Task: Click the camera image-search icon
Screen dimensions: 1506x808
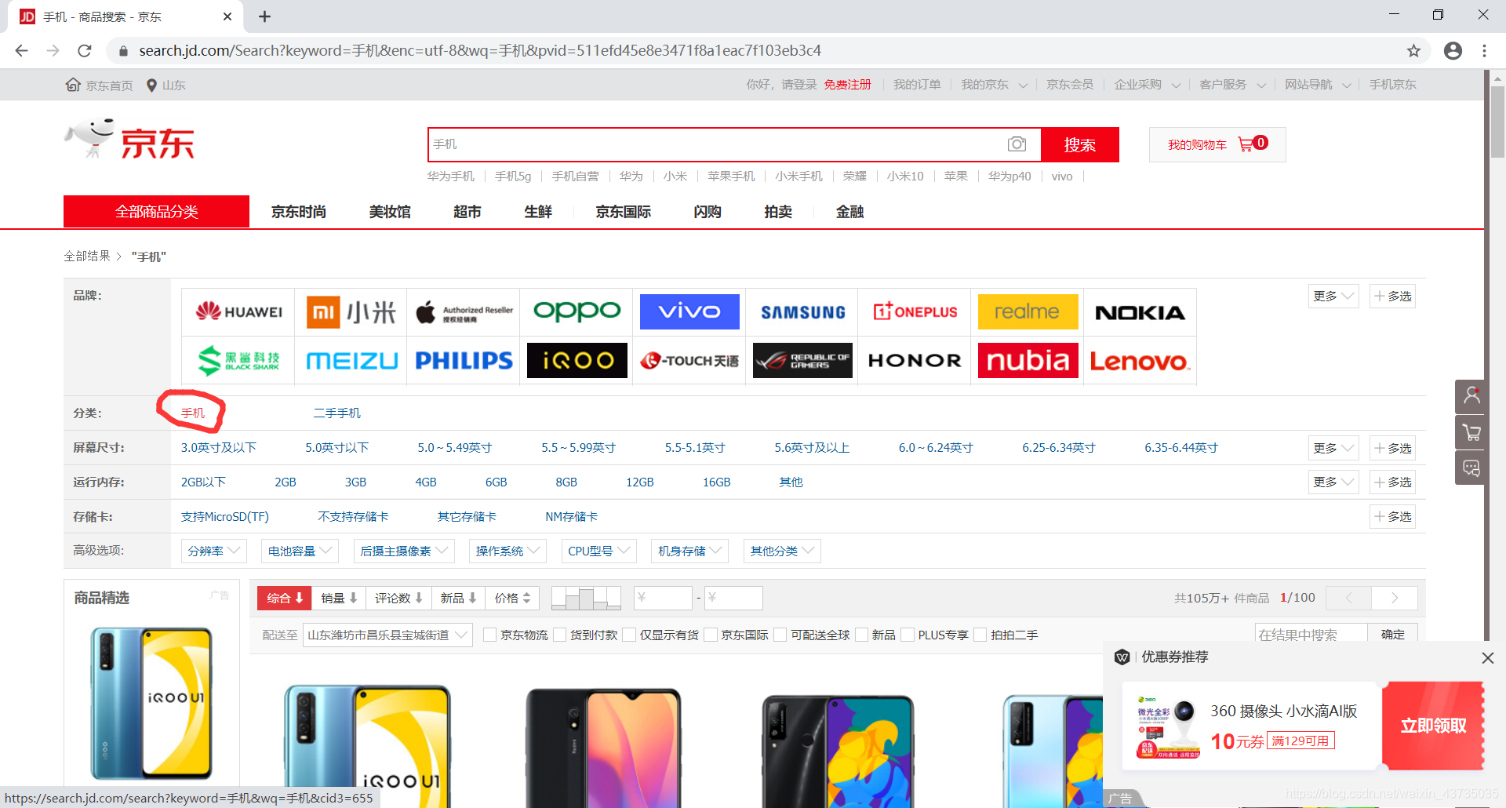Action: [x=1017, y=144]
